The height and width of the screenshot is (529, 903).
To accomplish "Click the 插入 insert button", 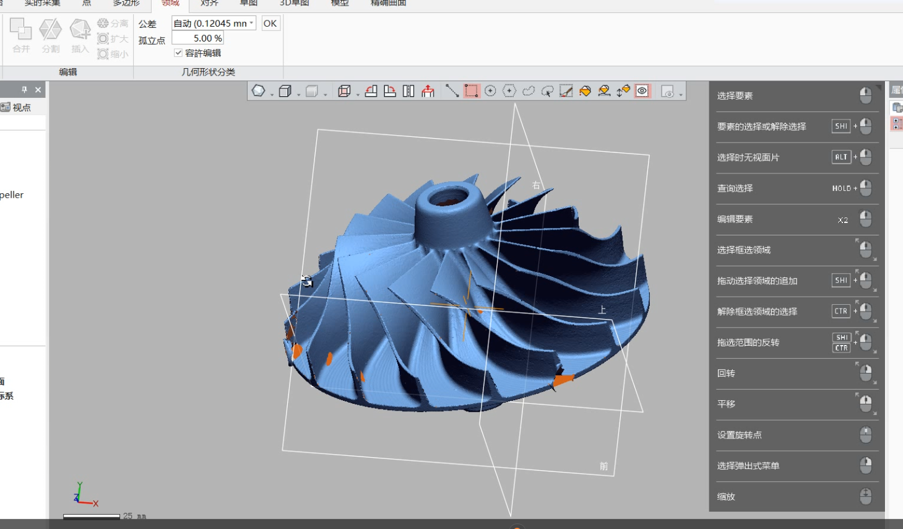I will [80, 36].
